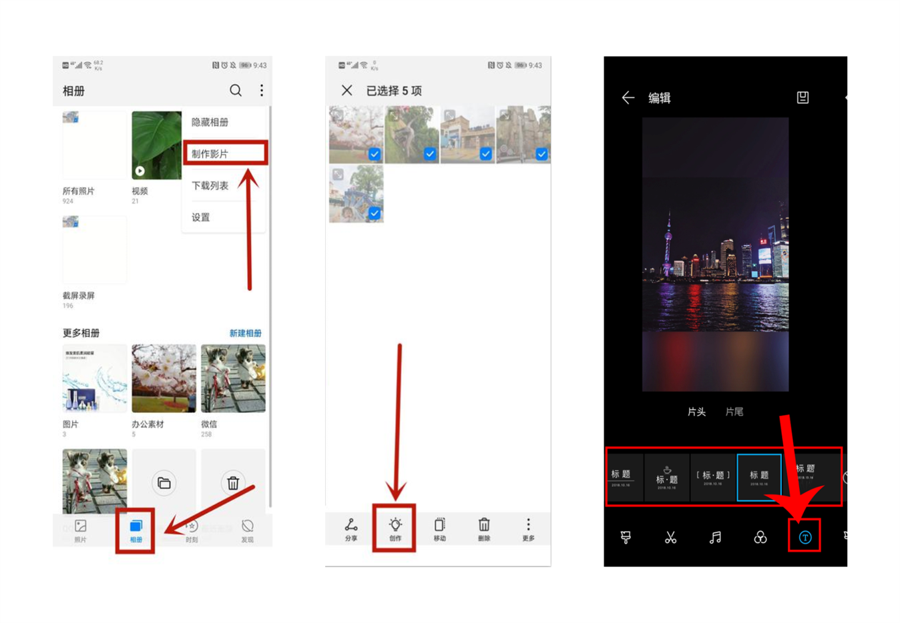Click the 更多相册 section heading
The image size is (900, 623).
[81, 333]
